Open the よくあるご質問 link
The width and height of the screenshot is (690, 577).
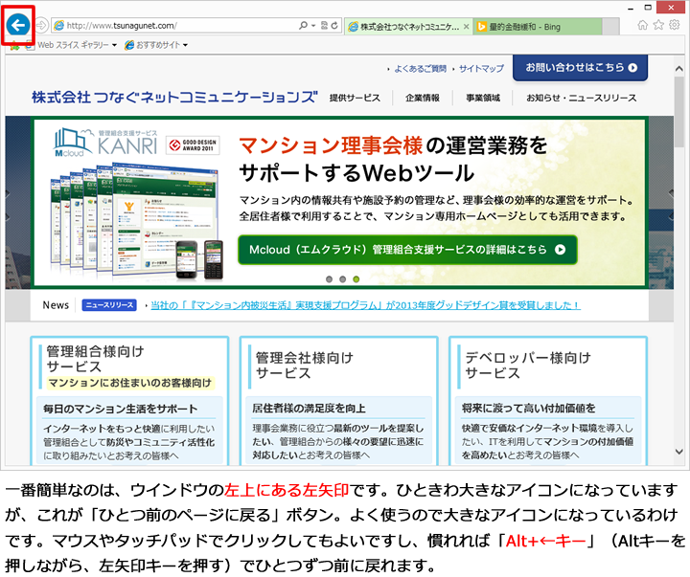[420, 69]
